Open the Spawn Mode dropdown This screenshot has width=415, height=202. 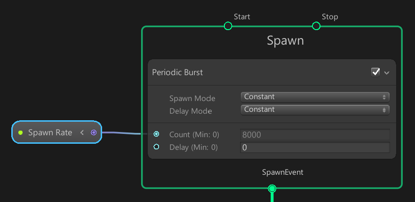[315, 97]
